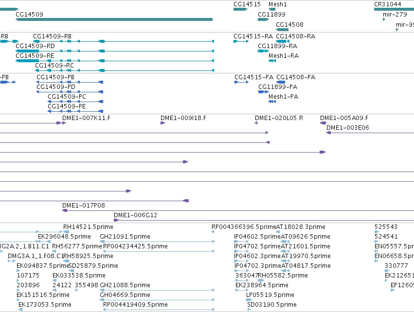Click the GH04669.5prime EST label
The height and width of the screenshot is (312, 414).
125,295
